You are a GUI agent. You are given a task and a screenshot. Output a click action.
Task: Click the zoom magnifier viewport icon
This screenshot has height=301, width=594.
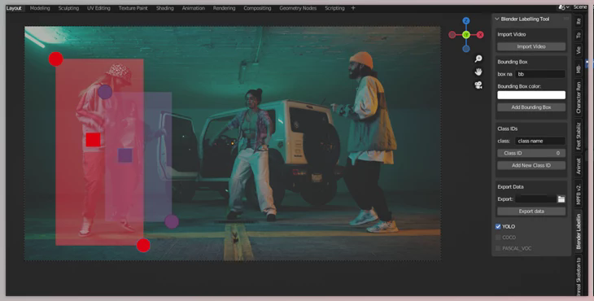coord(478,59)
